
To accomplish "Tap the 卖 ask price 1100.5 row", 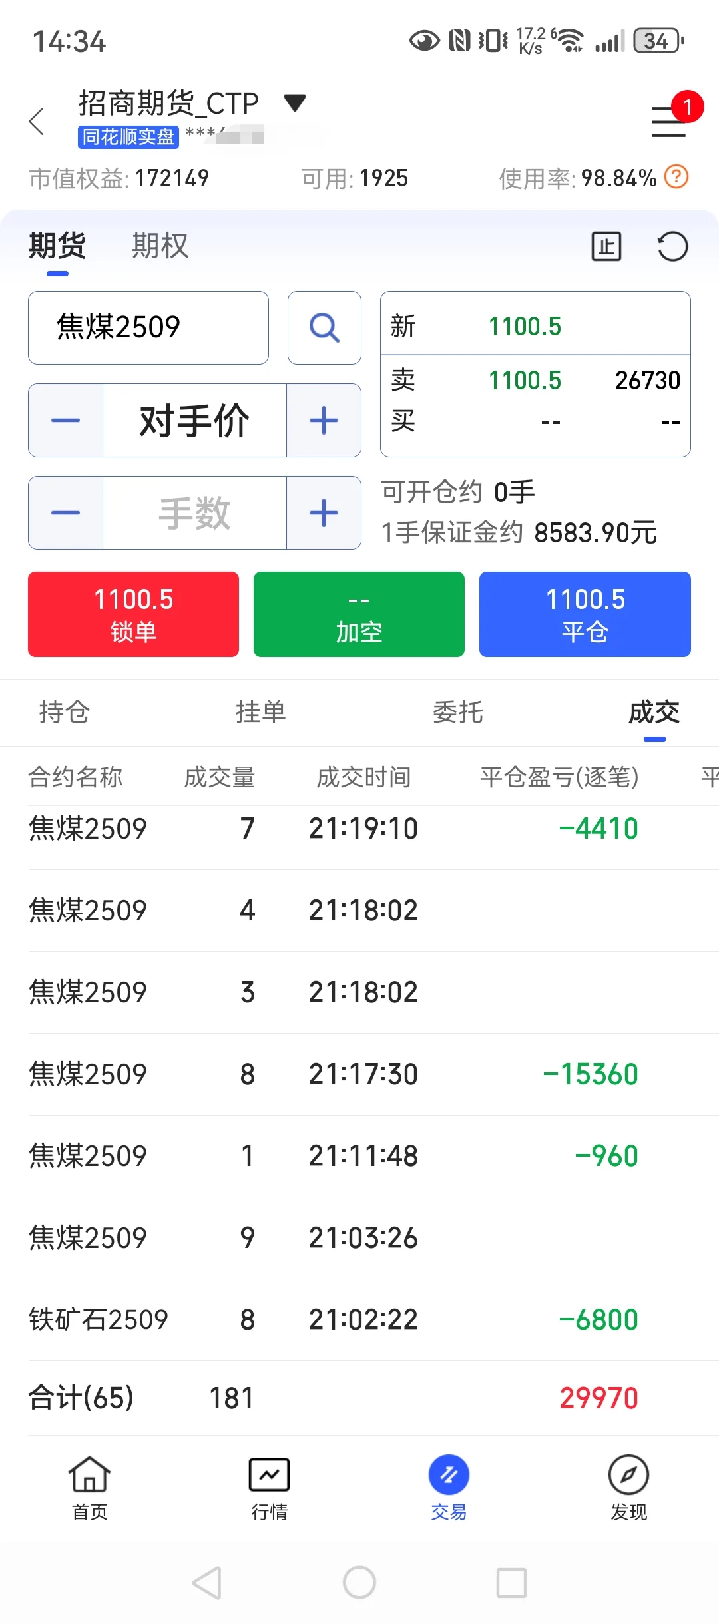I will click(x=535, y=381).
